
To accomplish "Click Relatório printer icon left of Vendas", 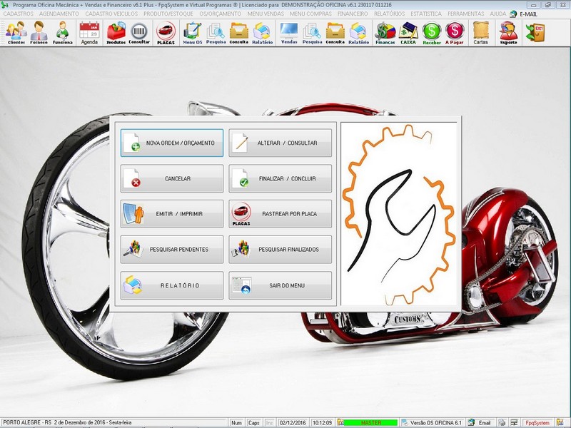I will pos(262,33).
